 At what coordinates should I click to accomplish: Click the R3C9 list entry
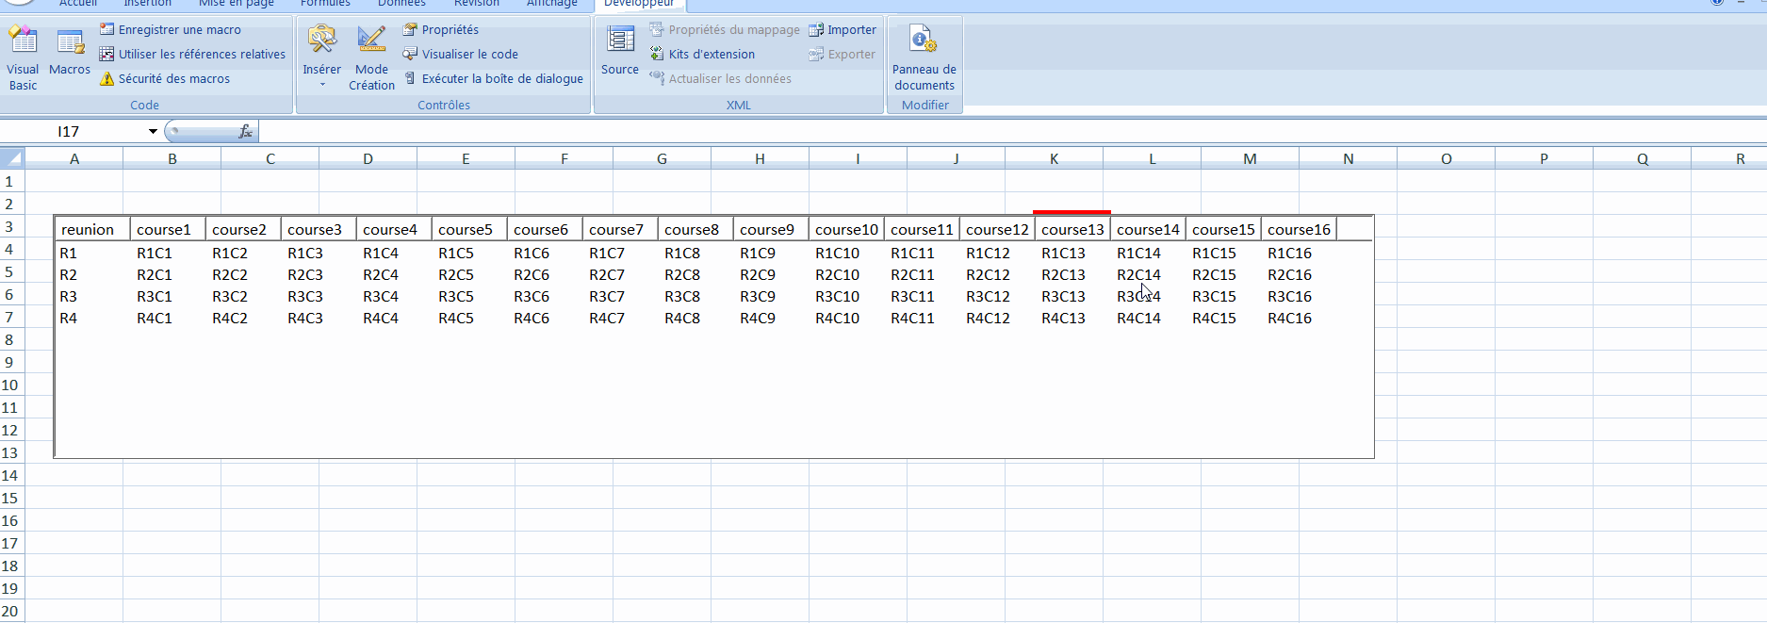coord(758,296)
